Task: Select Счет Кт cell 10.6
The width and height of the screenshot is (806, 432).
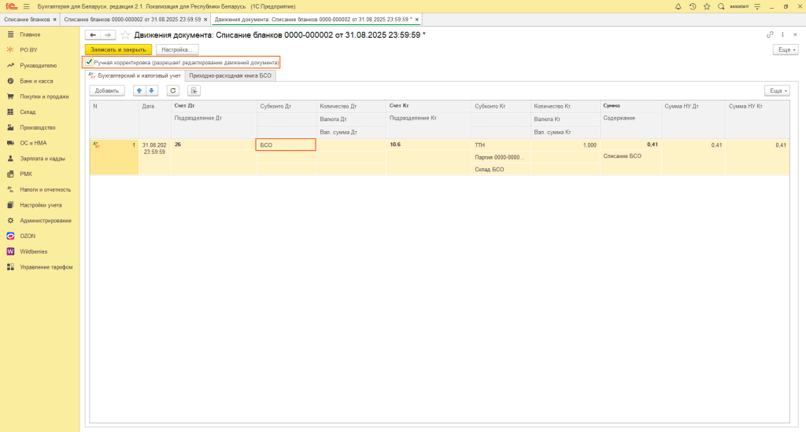Action: click(428, 145)
